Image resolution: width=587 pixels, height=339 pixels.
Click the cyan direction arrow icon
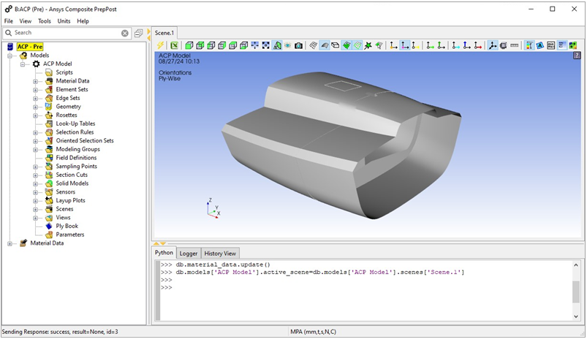[455, 45]
